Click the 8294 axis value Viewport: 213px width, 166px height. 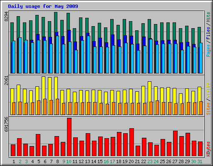[x=6, y=17]
